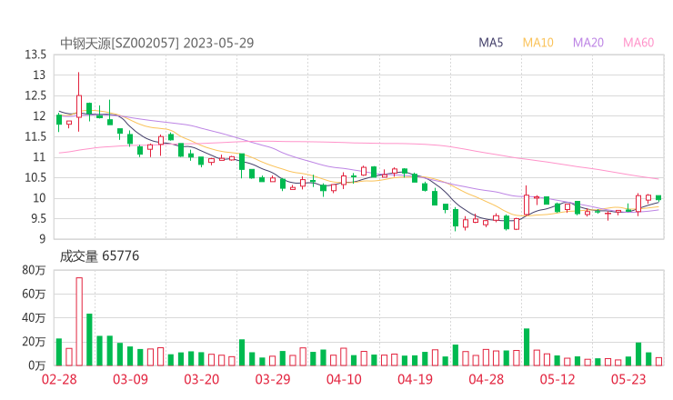673x400 pixels.
Task: Toggle the pink MA60 legend entry
Action: coord(638,43)
